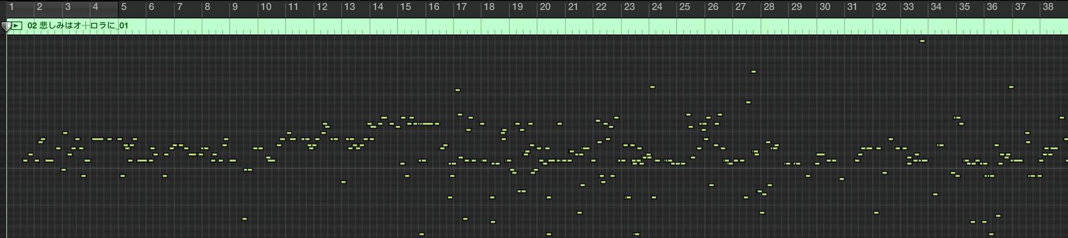Select the highest note near bar 33
Screen dimensions: 1068x238
point(922,41)
